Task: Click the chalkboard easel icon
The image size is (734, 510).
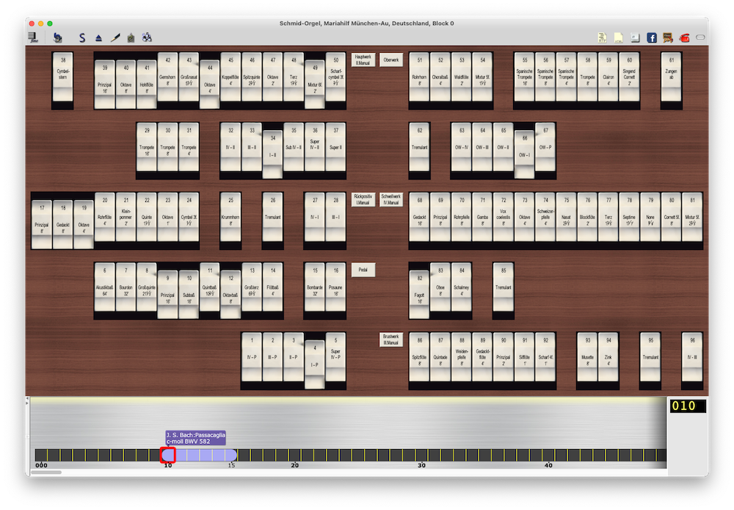Action: (668, 37)
